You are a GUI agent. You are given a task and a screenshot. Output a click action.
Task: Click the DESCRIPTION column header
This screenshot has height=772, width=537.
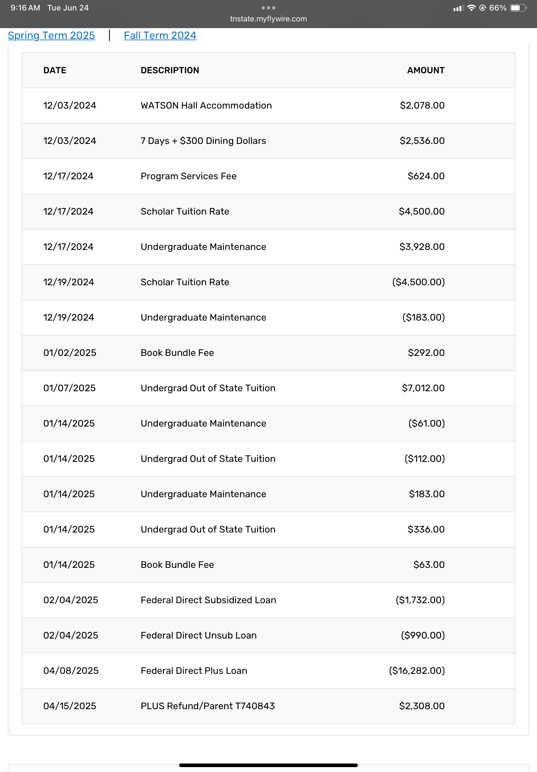point(170,70)
